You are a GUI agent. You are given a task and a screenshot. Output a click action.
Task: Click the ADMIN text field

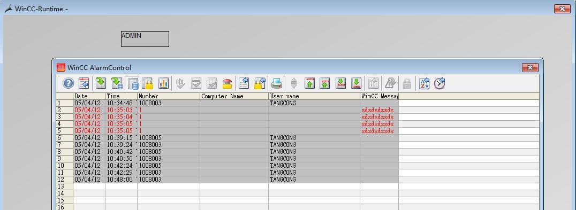click(145, 39)
